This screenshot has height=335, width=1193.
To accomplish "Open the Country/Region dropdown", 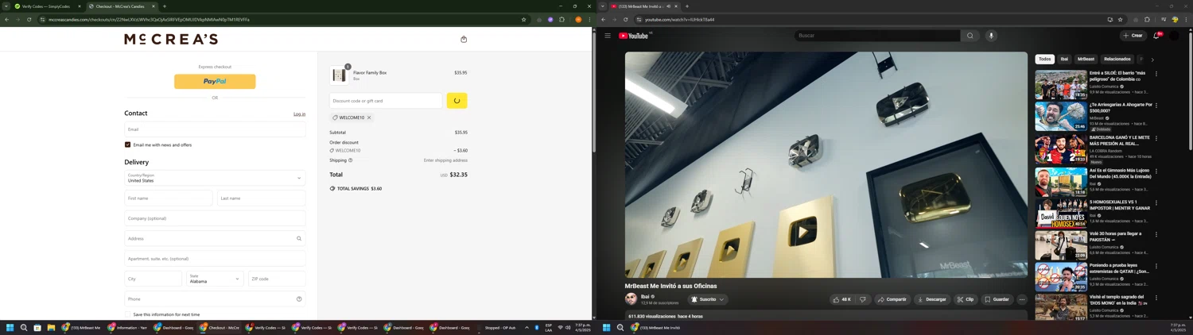I will point(215,178).
